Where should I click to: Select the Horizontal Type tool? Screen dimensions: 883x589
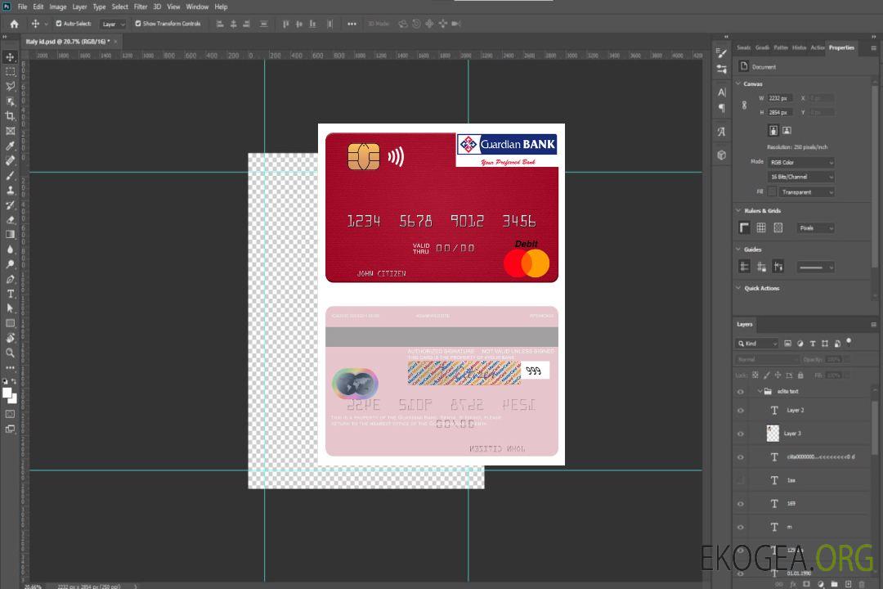[10, 294]
